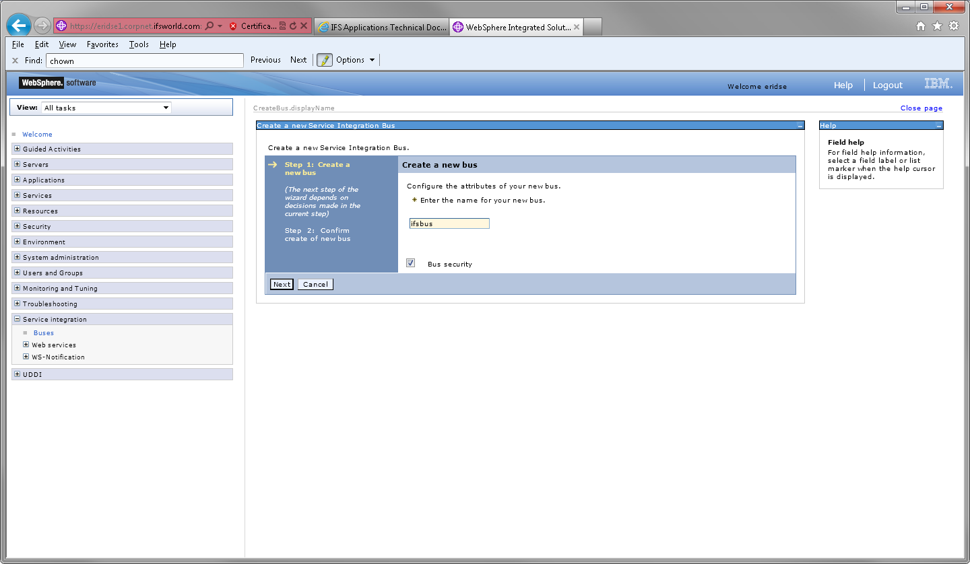This screenshot has height=564, width=970.
Task: Collapse the Help panel
Action: point(938,125)
